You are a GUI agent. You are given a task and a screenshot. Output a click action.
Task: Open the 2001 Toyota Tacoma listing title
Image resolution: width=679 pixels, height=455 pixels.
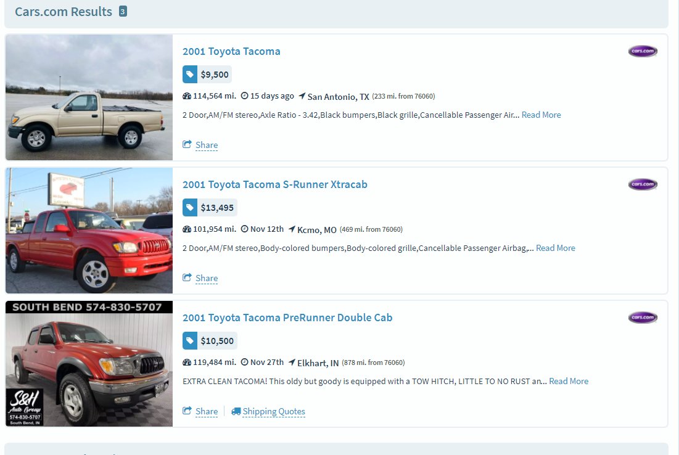[231, 51]
